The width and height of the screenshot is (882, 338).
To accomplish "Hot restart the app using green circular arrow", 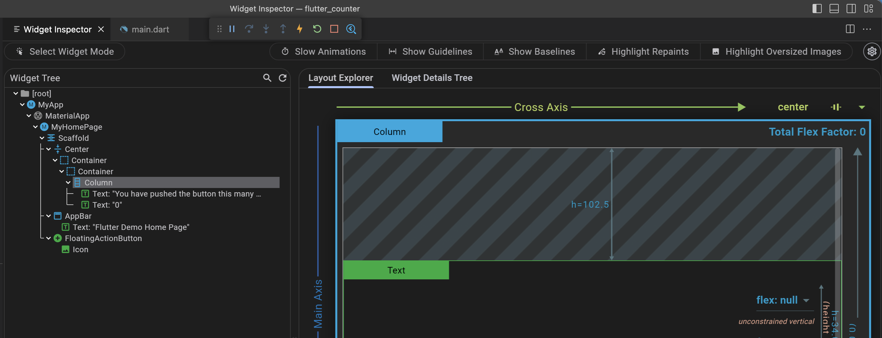I will click(x=317, y=29).
